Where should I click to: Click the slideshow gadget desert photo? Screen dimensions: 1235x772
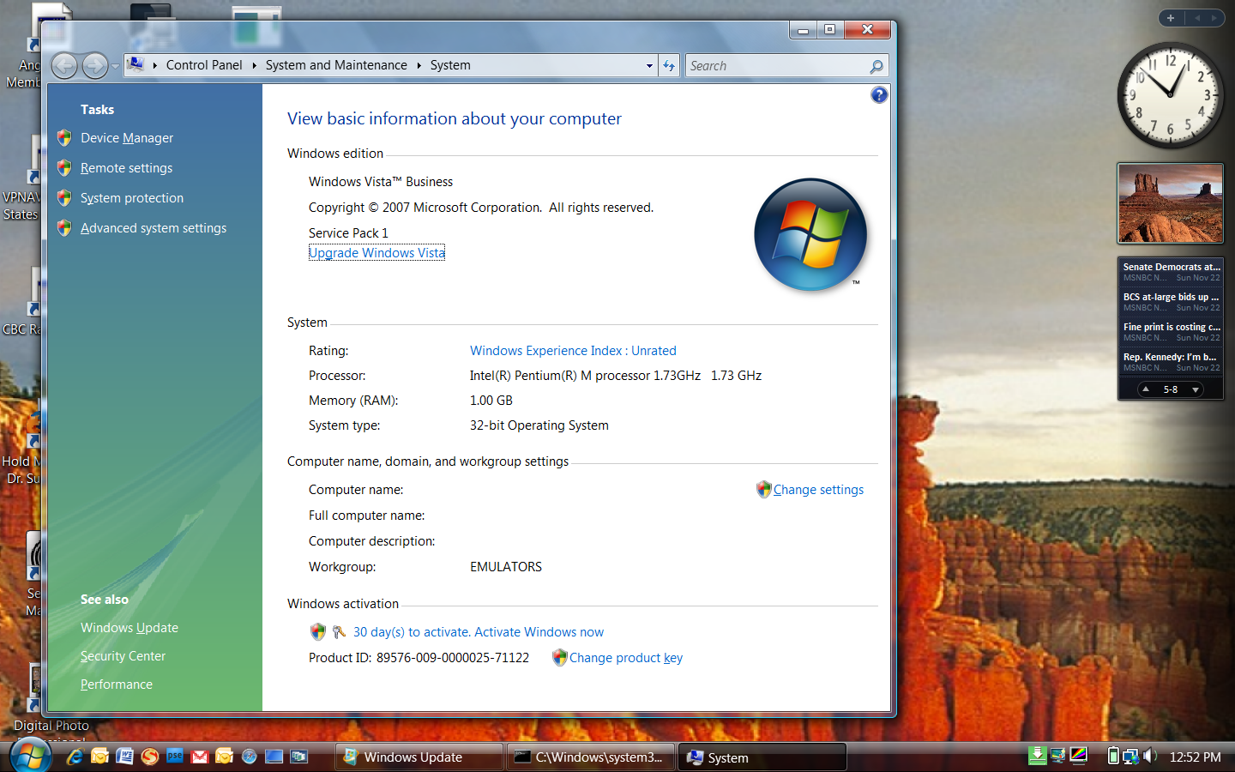click(x=1170, y=203)
